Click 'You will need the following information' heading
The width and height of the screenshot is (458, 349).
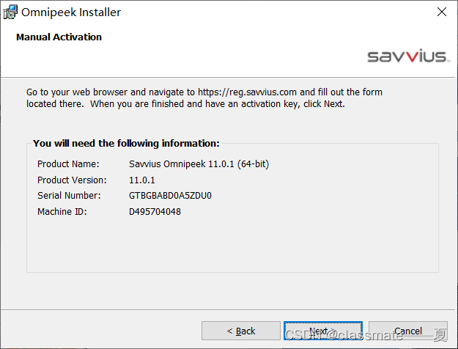[x=126, y=144]
